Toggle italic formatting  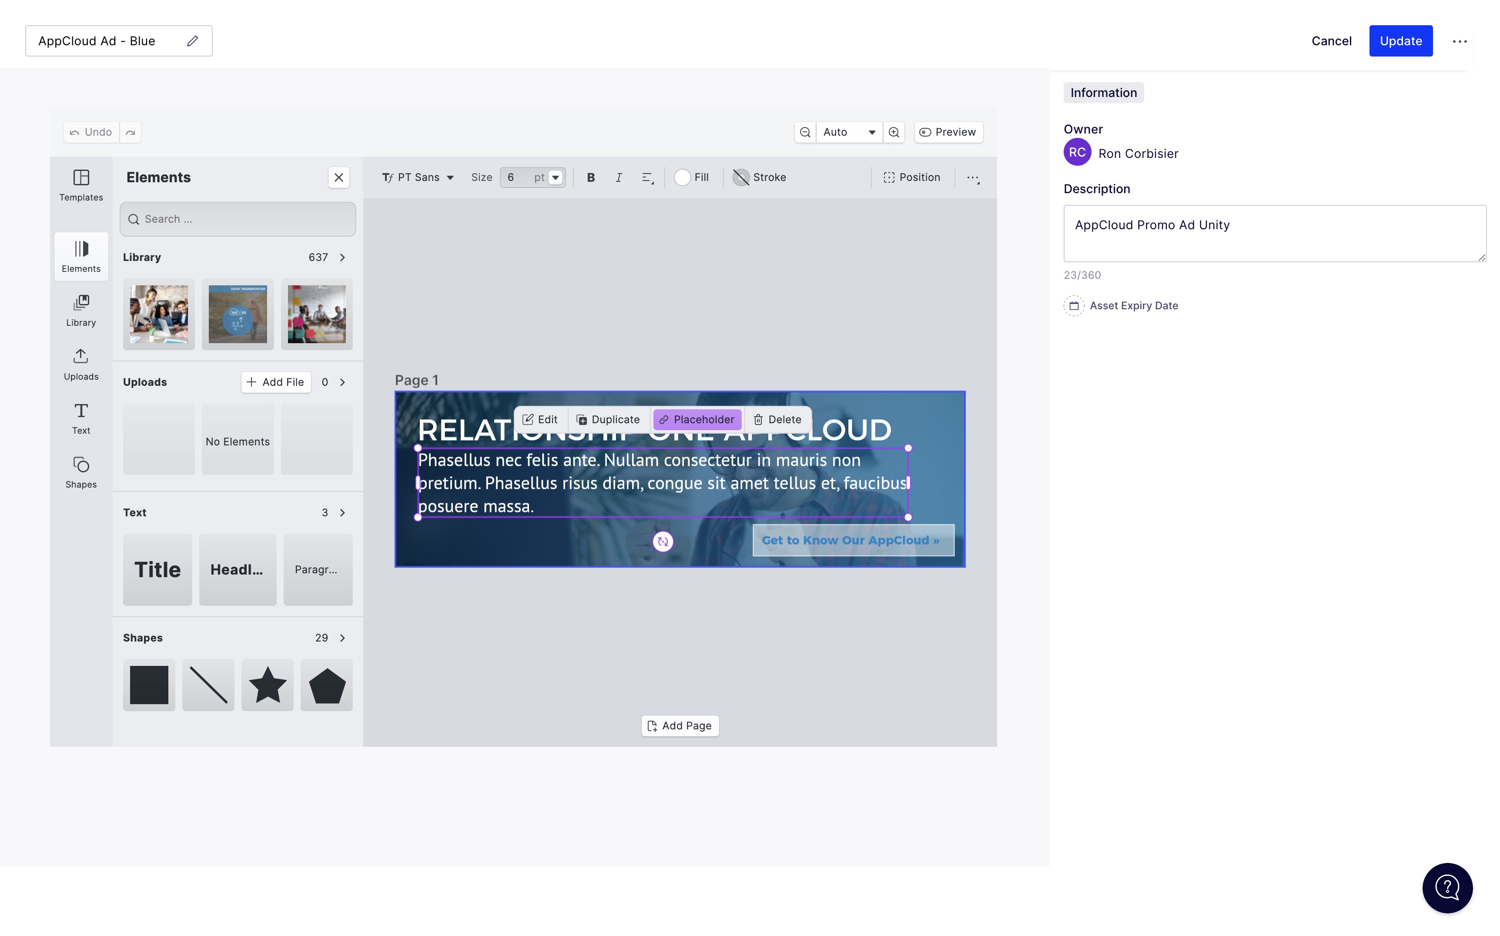pyautogui.click(x=619, y=177)
